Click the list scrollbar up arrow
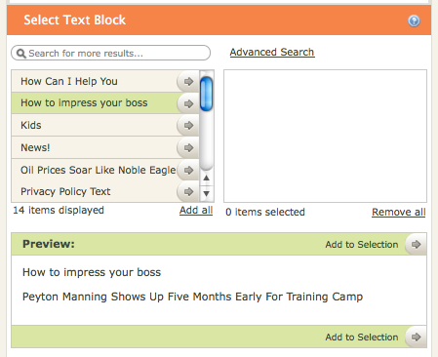 coord(206,178)
